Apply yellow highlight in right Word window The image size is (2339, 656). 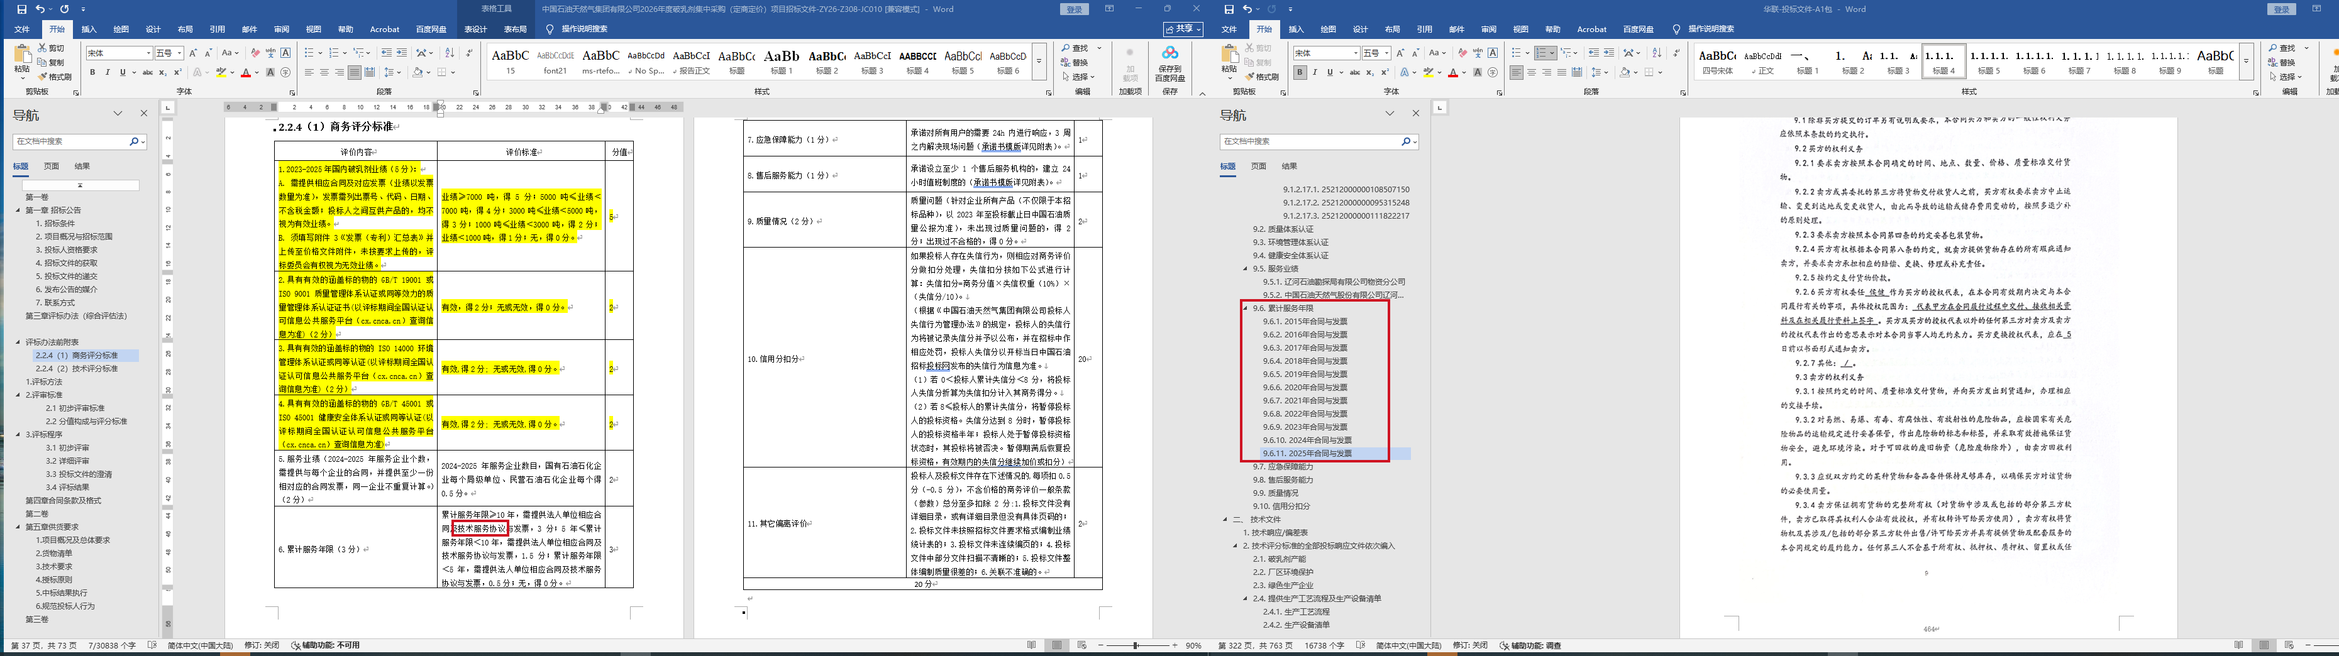tap(1429, 73)
